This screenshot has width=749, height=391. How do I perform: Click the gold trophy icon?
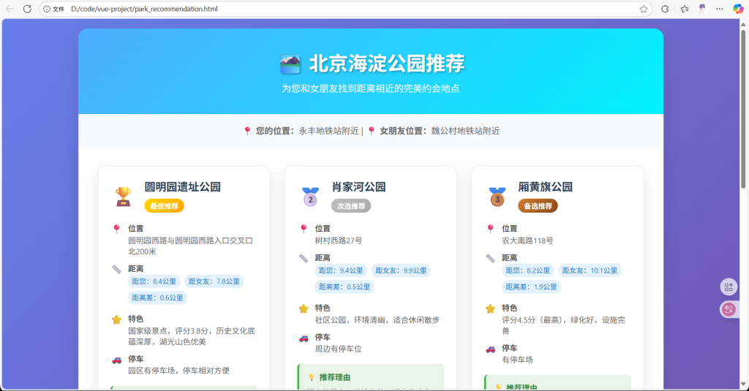pyautogui.click(x=123, y=196)
